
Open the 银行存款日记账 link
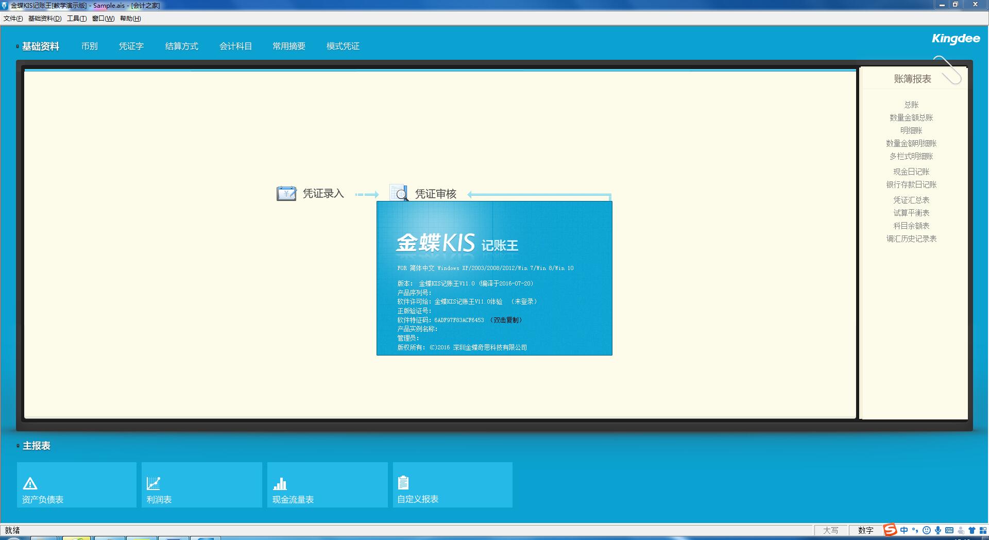pyautogui.click(x=912, y=184)
